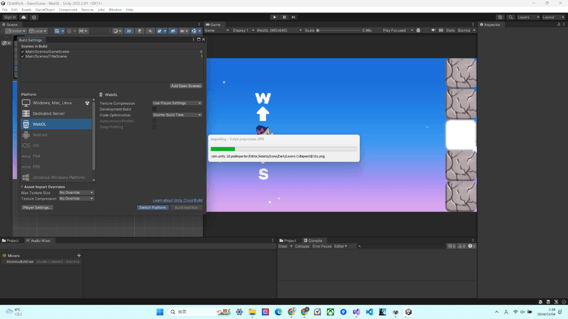Enable Development Build checkbox

154,109
